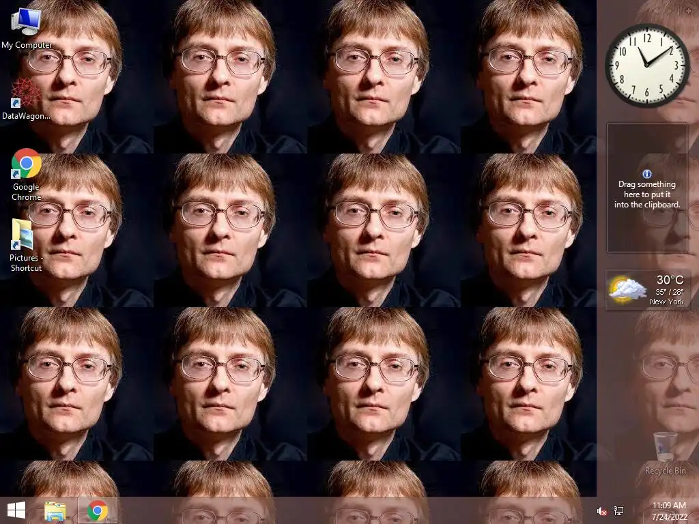Select the DataWagon shortcut icon
Screen dimensions: 699x524
tap(27, 98)
